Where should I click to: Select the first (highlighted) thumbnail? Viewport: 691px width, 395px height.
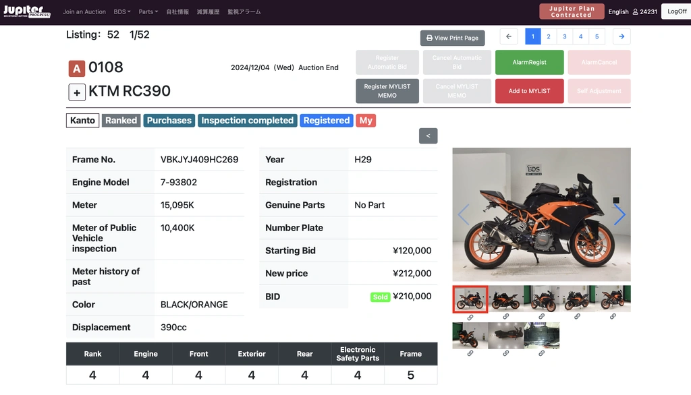pyautogui.click(x=470, y=299)
